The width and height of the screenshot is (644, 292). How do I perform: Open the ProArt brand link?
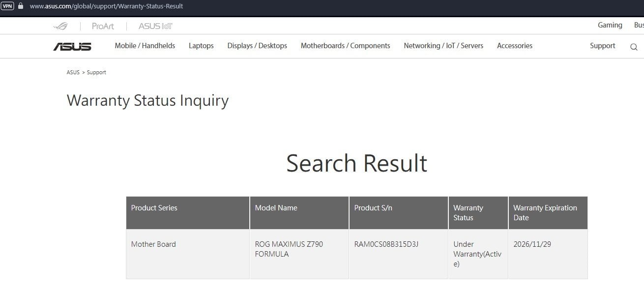pyautogui.click(x=103, y=26)
